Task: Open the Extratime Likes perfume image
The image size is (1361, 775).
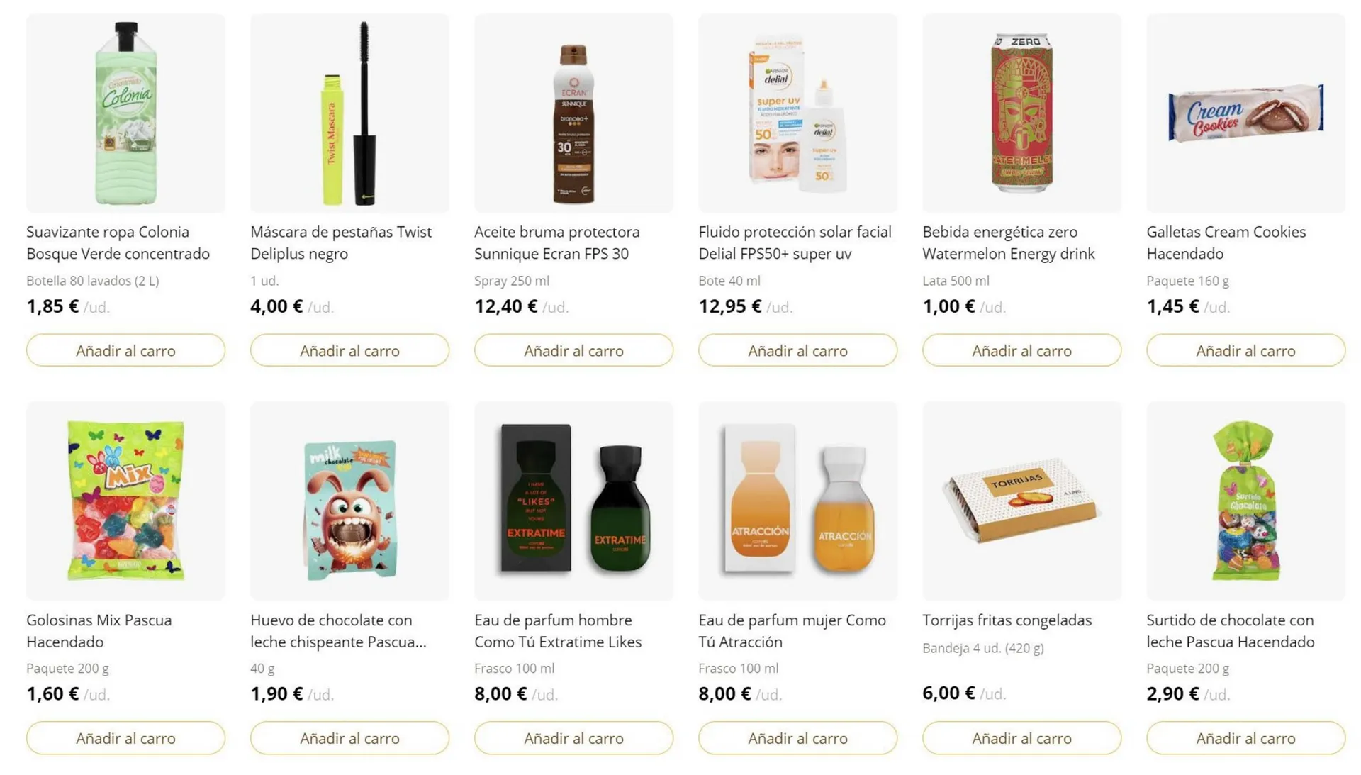Action: [573, 501]
